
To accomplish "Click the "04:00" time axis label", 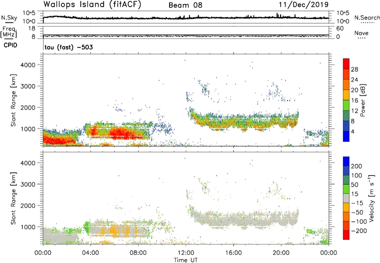I will (x=90, y=253).
